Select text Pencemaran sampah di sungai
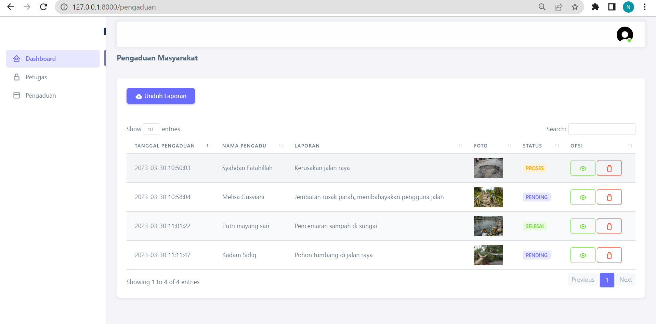The width and height of the screenshot is (656, 324). click(x=336, y=226)
